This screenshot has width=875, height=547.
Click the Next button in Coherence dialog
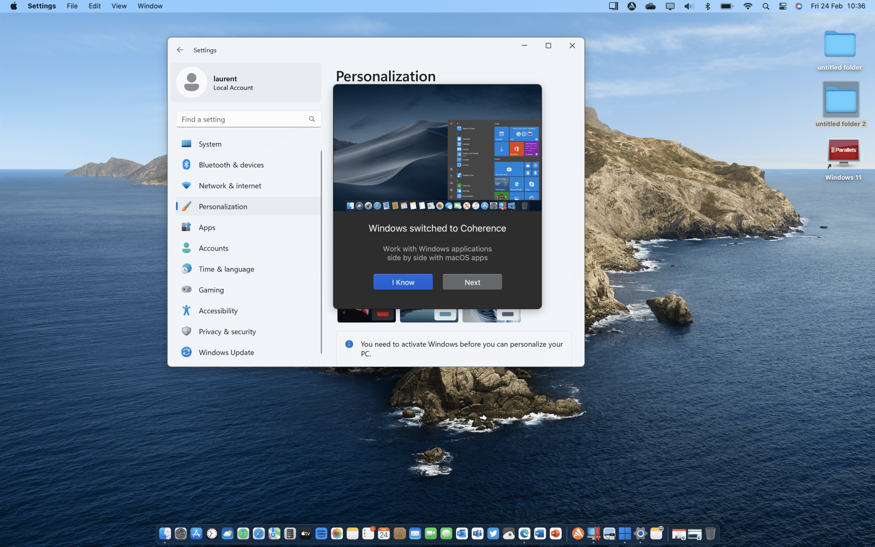click(472, 282)
